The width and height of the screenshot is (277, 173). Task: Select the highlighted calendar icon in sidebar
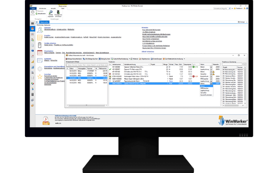32,29
